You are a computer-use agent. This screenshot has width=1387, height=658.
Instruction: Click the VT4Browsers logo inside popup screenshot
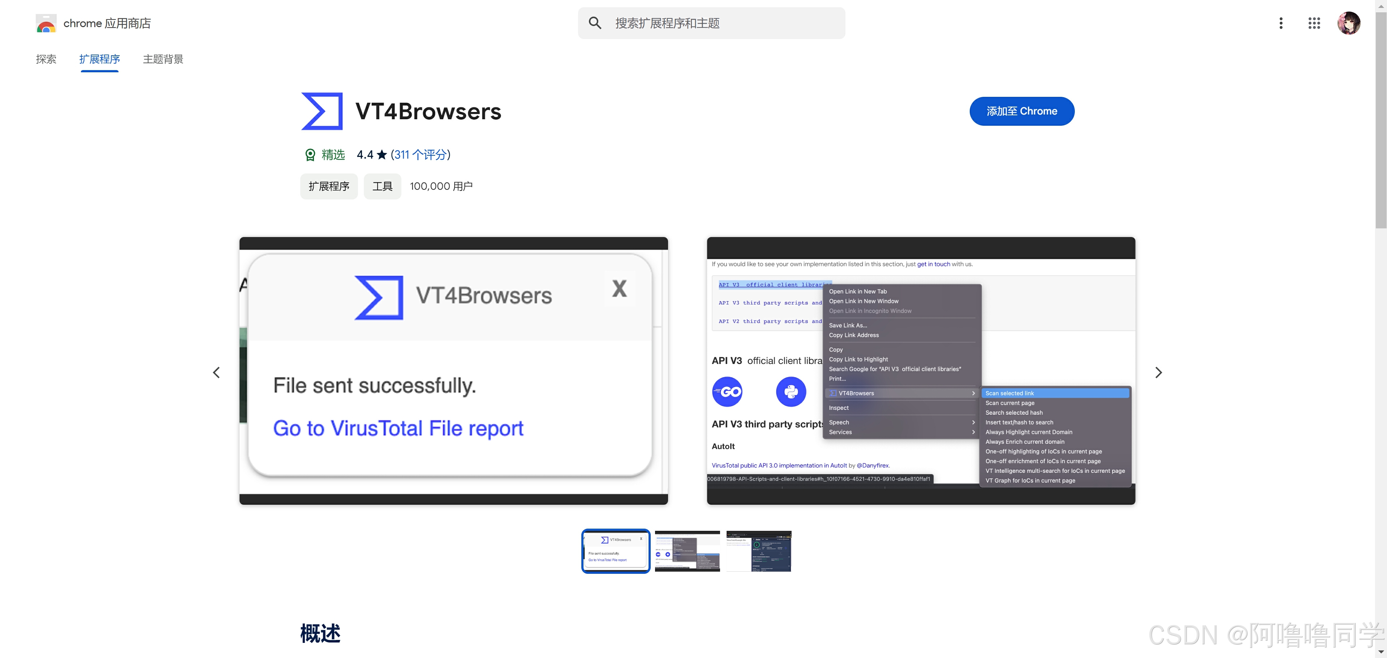(x=379, y=297)
